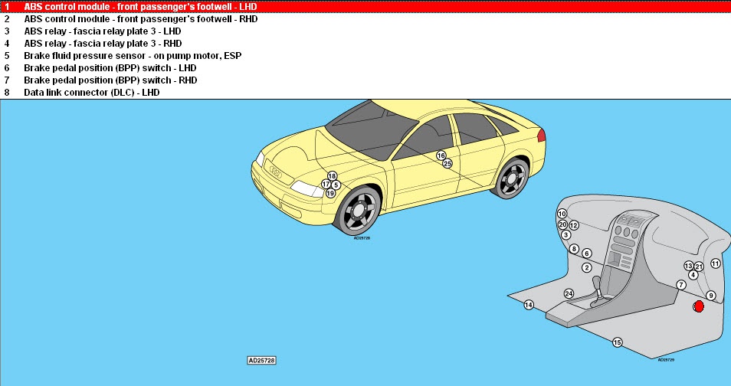
Task: Click marker 24 beside the gear shifter
Action: [x=569, y=293]
